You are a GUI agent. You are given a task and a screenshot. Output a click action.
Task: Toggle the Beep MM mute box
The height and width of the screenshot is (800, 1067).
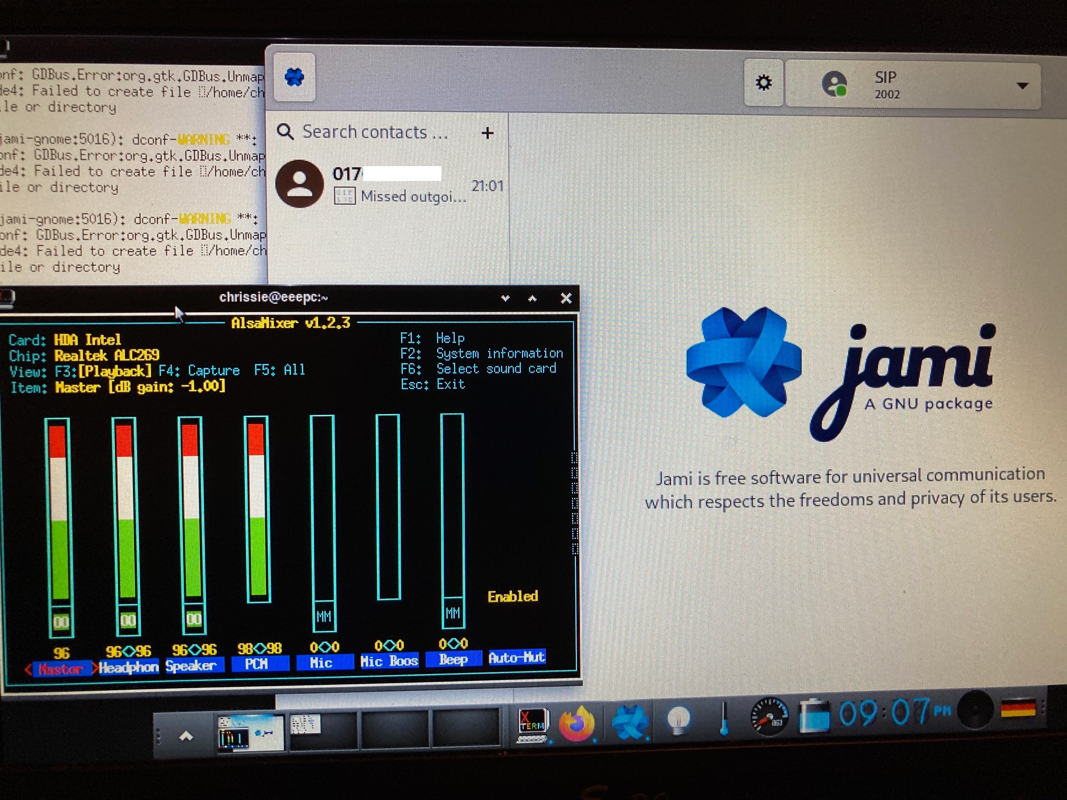point(453,613)
